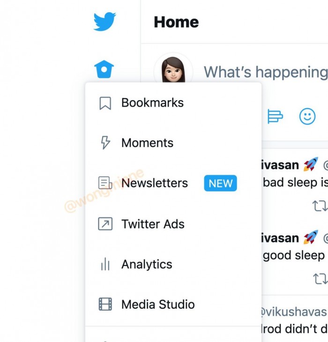Screen dimensions: 328x342
Task: Click the Twitter bird logo
Action: click(x=104, y=22)
